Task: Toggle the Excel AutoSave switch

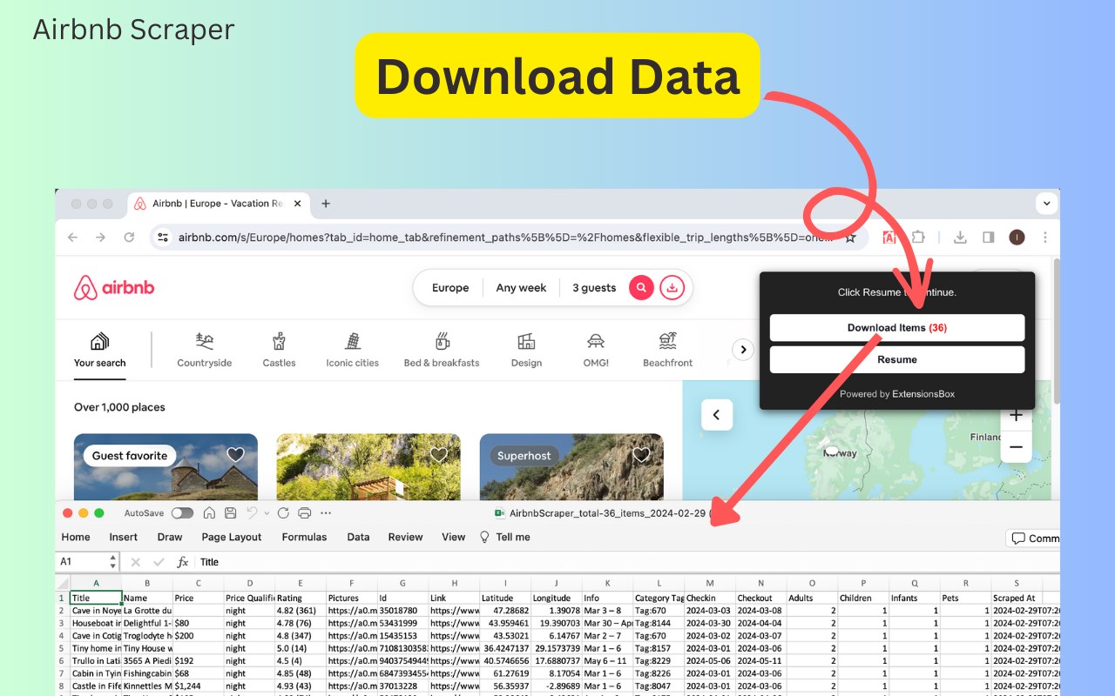Action: [x=182, y=513]
